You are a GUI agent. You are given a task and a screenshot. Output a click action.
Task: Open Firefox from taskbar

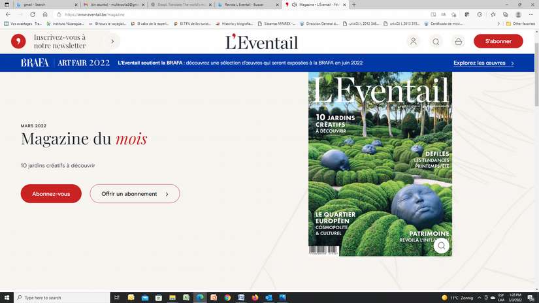point(255,298)
